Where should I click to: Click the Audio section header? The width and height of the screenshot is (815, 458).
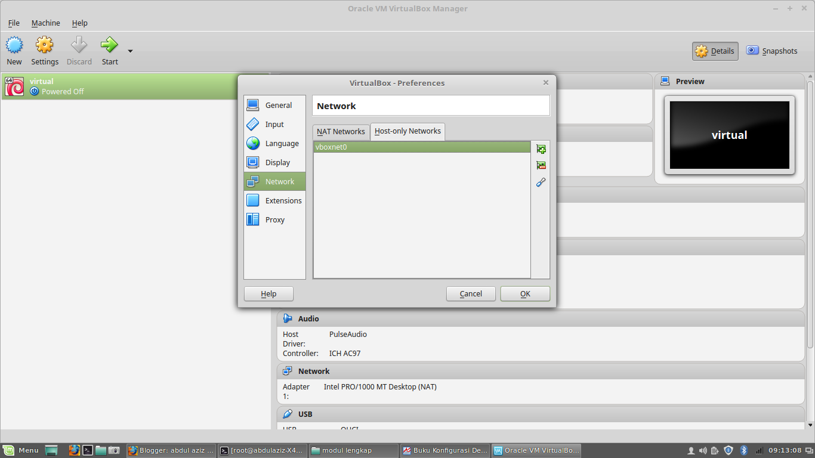click(x=541, y=318)
